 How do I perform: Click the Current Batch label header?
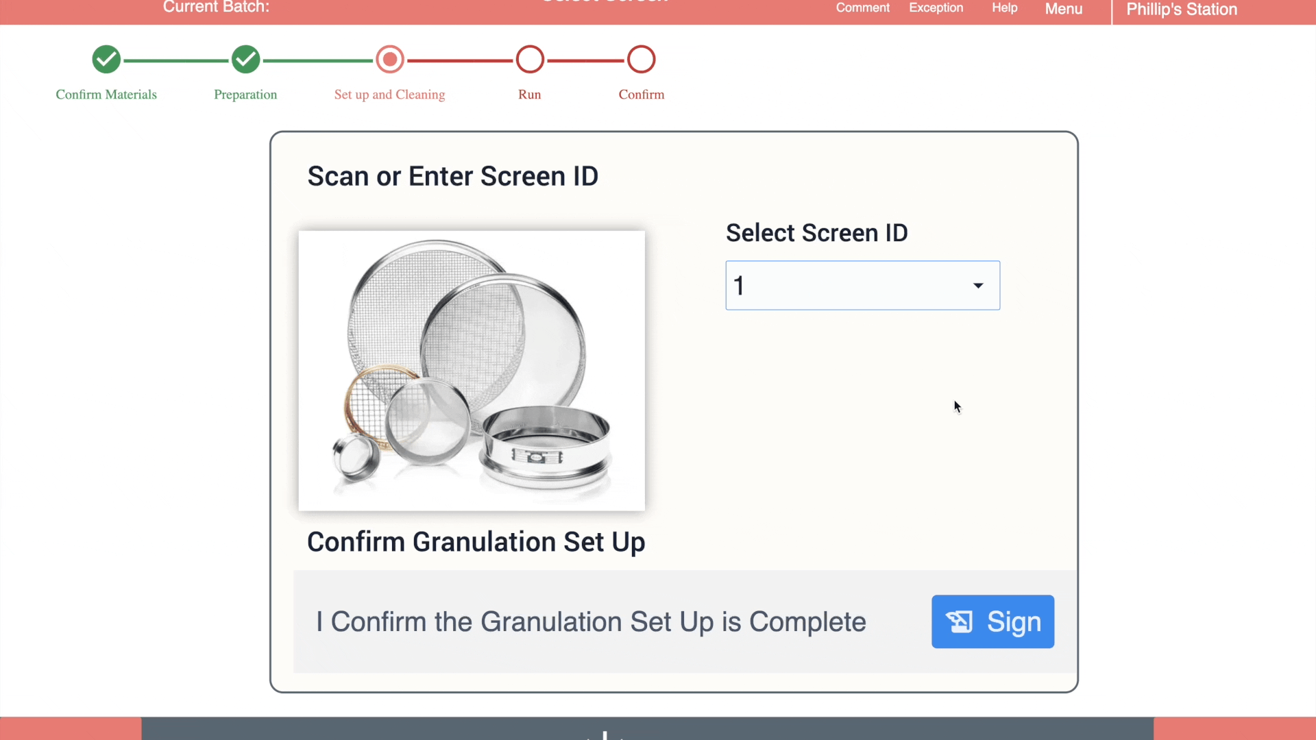click(216, 8)
